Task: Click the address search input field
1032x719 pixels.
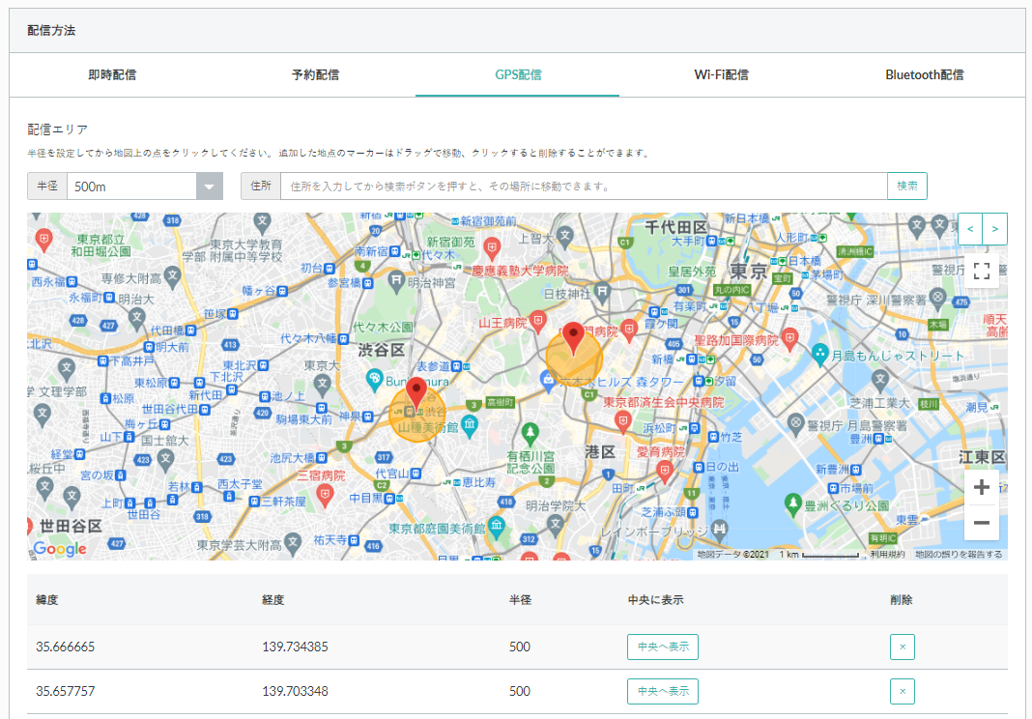Action: click(x=584, y=187)
